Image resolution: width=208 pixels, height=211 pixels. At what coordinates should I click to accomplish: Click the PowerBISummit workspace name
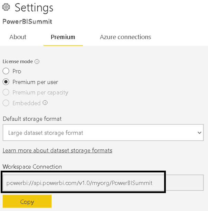point(27,22)
